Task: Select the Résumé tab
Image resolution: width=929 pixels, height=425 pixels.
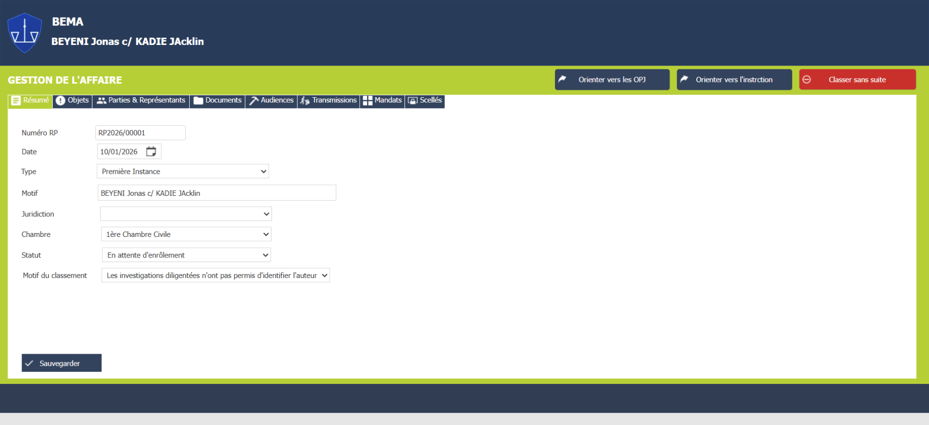Action: tap(30, 101)
